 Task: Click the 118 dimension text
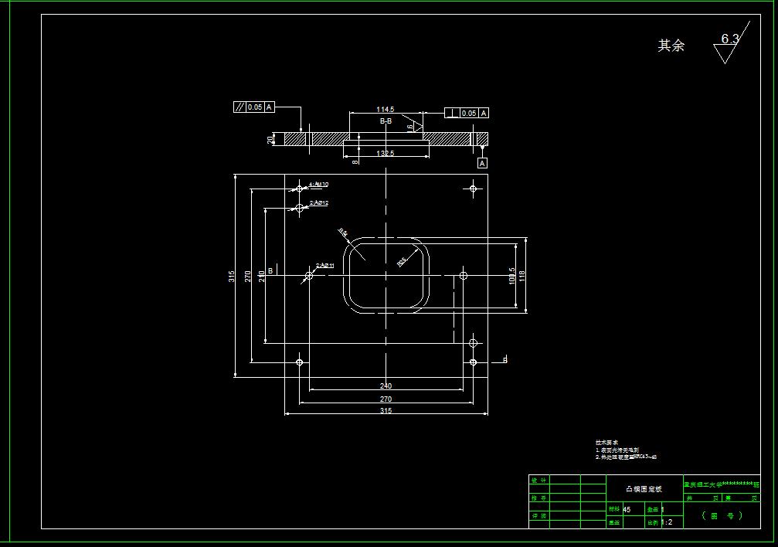pyautogui.click(x=522, y=276)
